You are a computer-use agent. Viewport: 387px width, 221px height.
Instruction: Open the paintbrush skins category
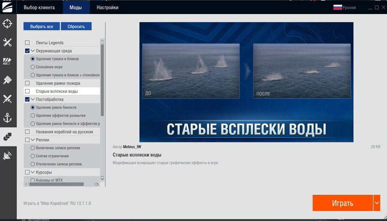(7, 80)
